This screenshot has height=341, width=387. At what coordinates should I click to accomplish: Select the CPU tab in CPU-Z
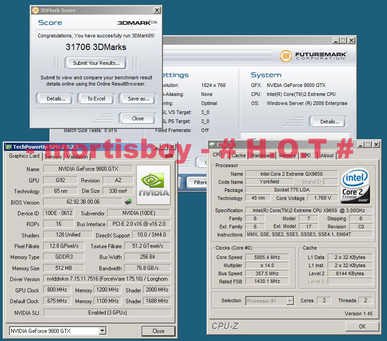pyautogui.click(x=217, y=155)
